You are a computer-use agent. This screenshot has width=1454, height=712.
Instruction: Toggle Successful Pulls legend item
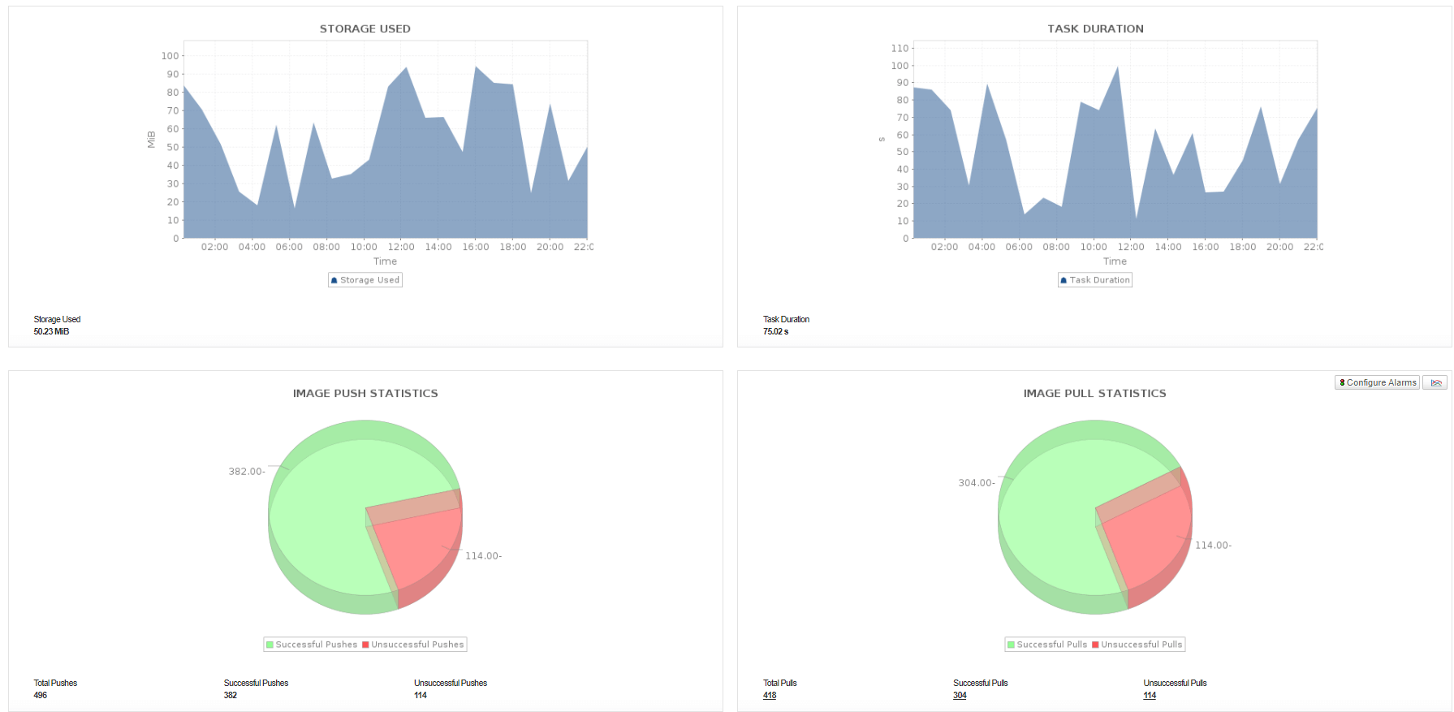1047,645
